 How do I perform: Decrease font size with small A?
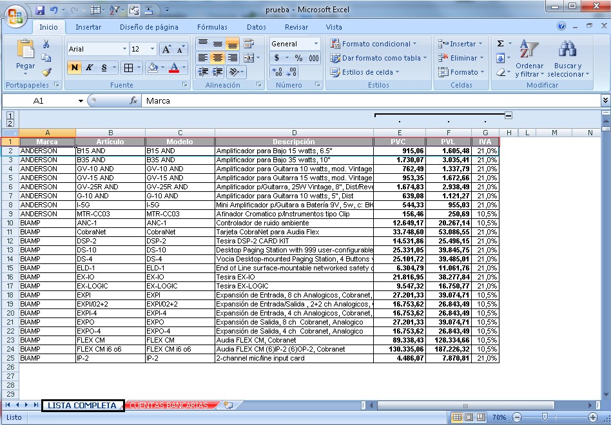(180, 49)
